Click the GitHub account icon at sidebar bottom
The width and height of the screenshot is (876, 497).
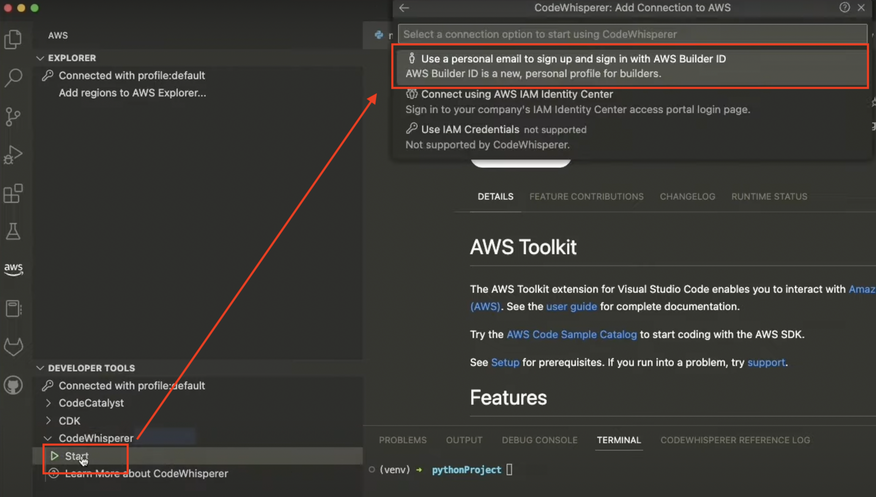tap(13, 385)
